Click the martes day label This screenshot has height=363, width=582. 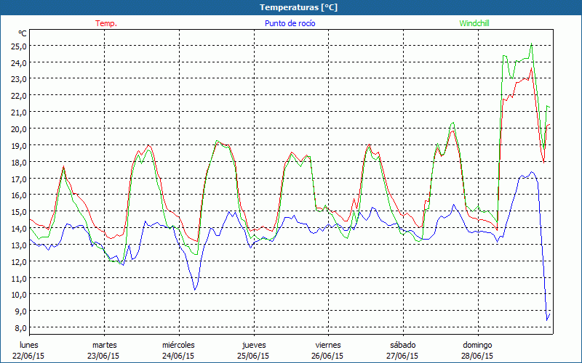click(x=104, y=345)
